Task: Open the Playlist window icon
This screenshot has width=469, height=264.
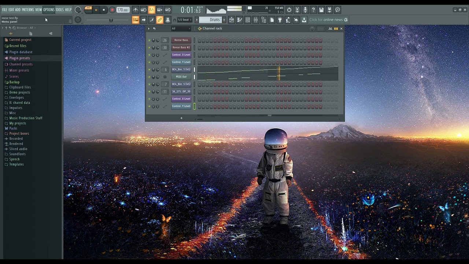Action: coord(232,20)
